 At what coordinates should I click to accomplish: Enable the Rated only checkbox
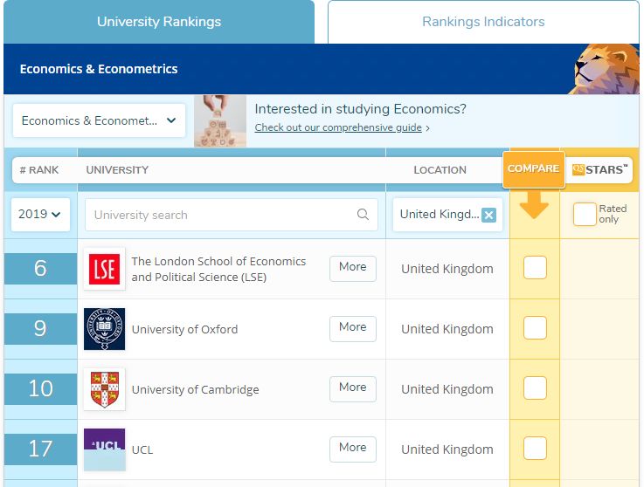tap(585, 214)
